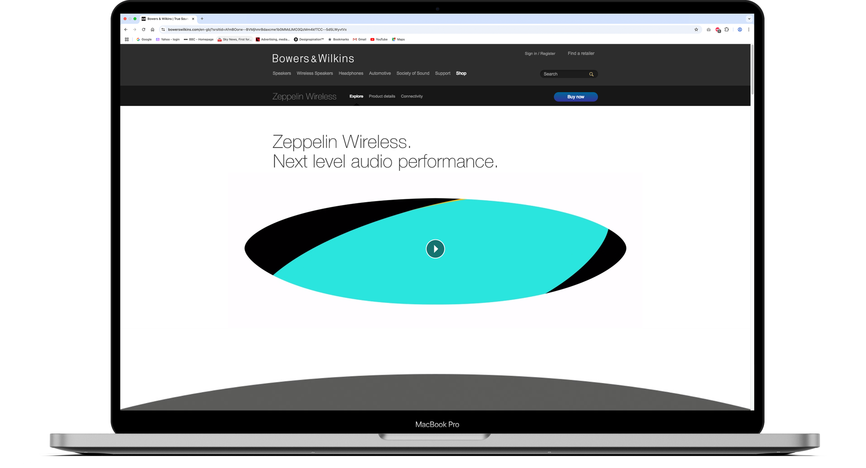Open a new browser tab with the plus button
This screenshot has height=468, width=866.
point(202,19)
